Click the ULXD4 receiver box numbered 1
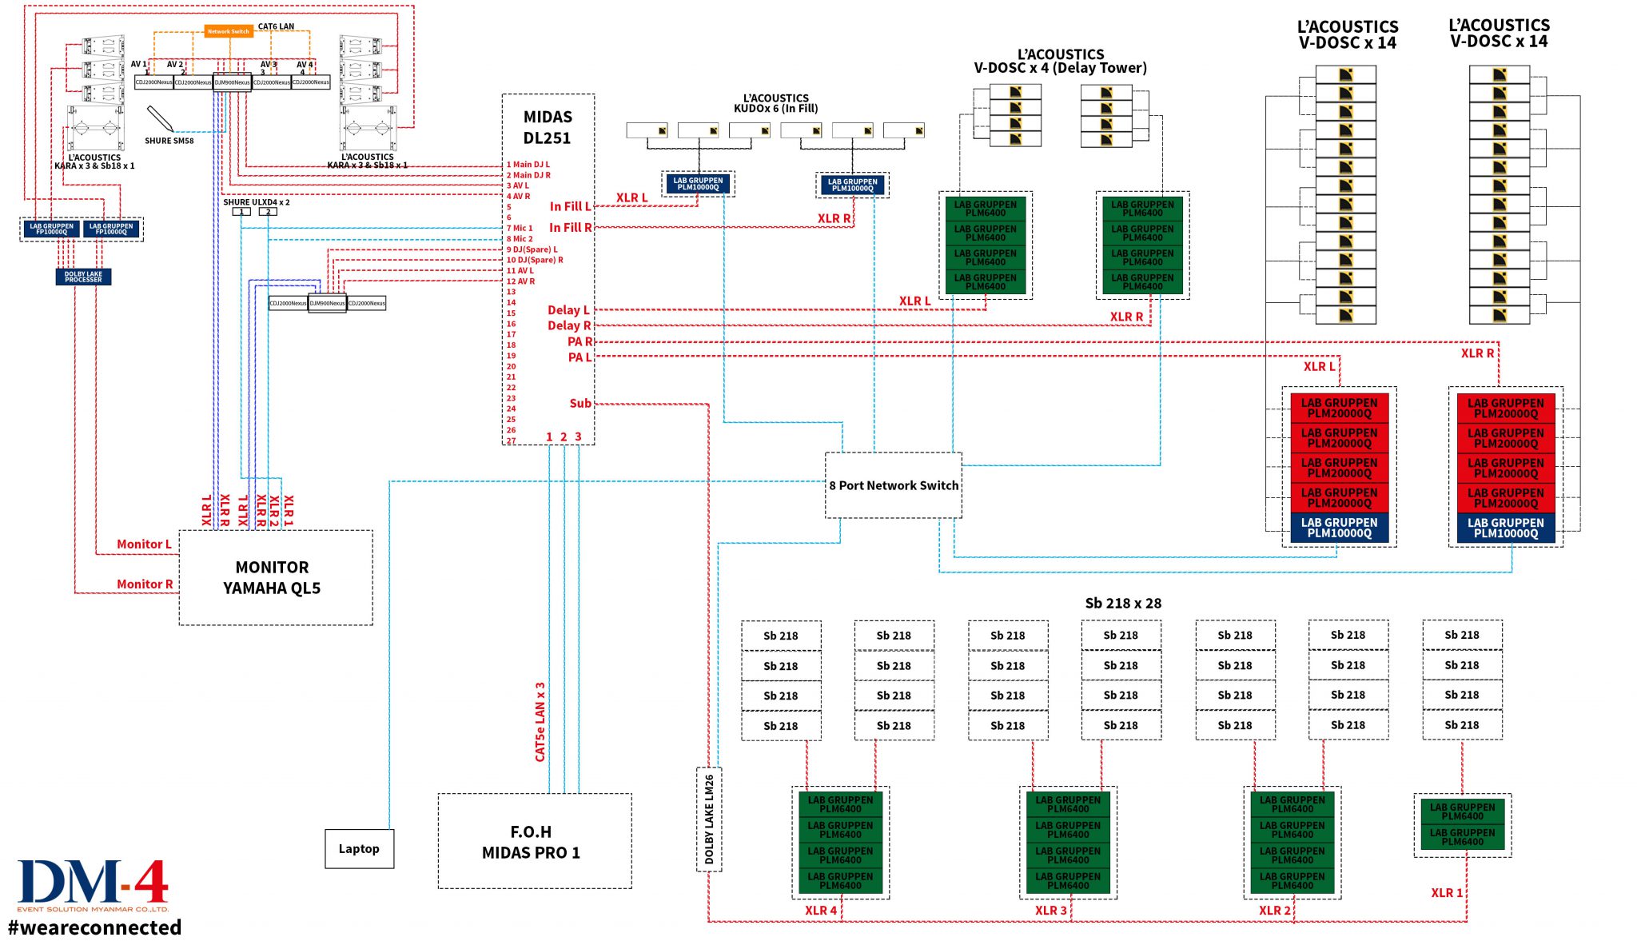This screenshot has width=1637, height=945. [x=241, y=212]
